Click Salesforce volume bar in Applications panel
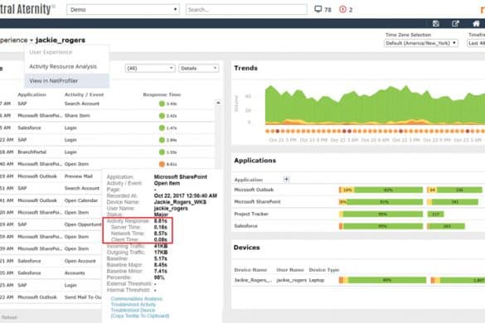Viewport: 485px width, 323px height. (446, 226)
